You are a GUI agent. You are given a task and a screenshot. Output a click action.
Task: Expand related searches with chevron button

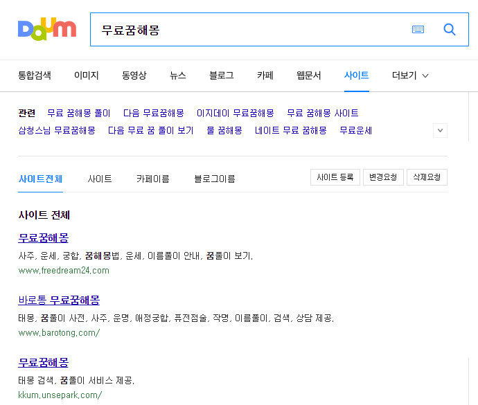click(x=440, y=130)
